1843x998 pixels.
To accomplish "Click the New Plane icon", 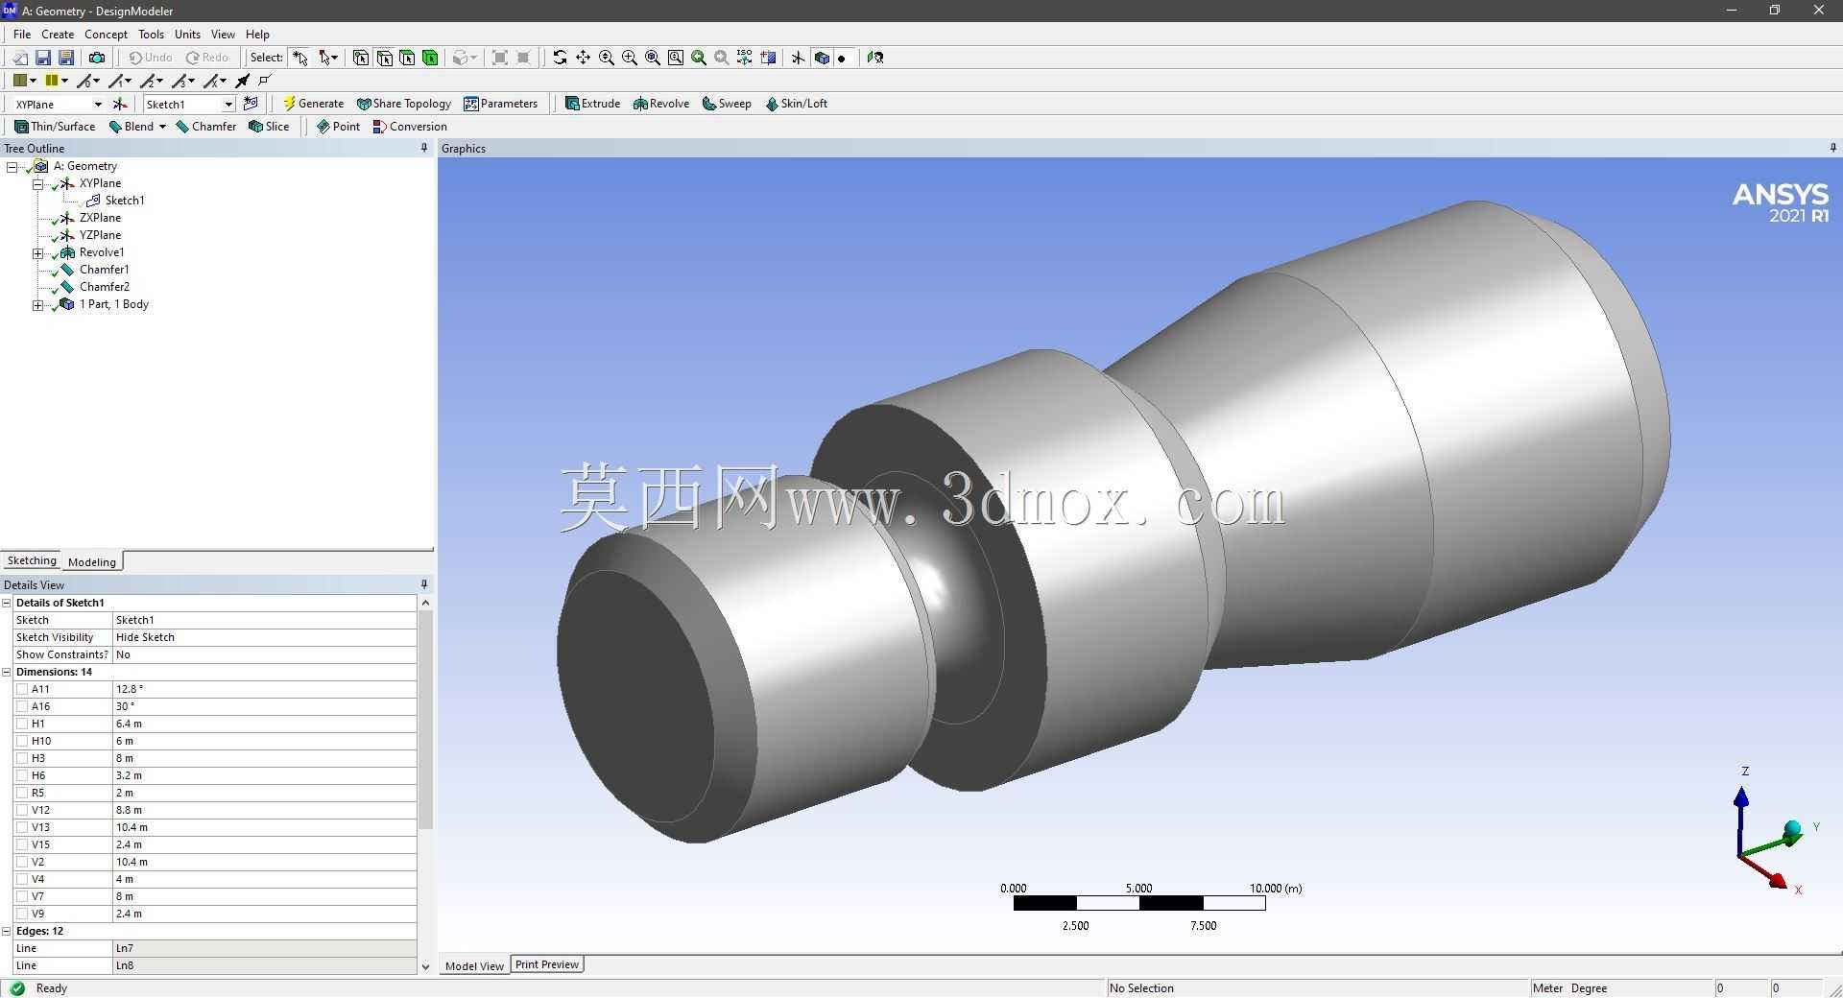I will pyautogui.click(x=120, y=104).
